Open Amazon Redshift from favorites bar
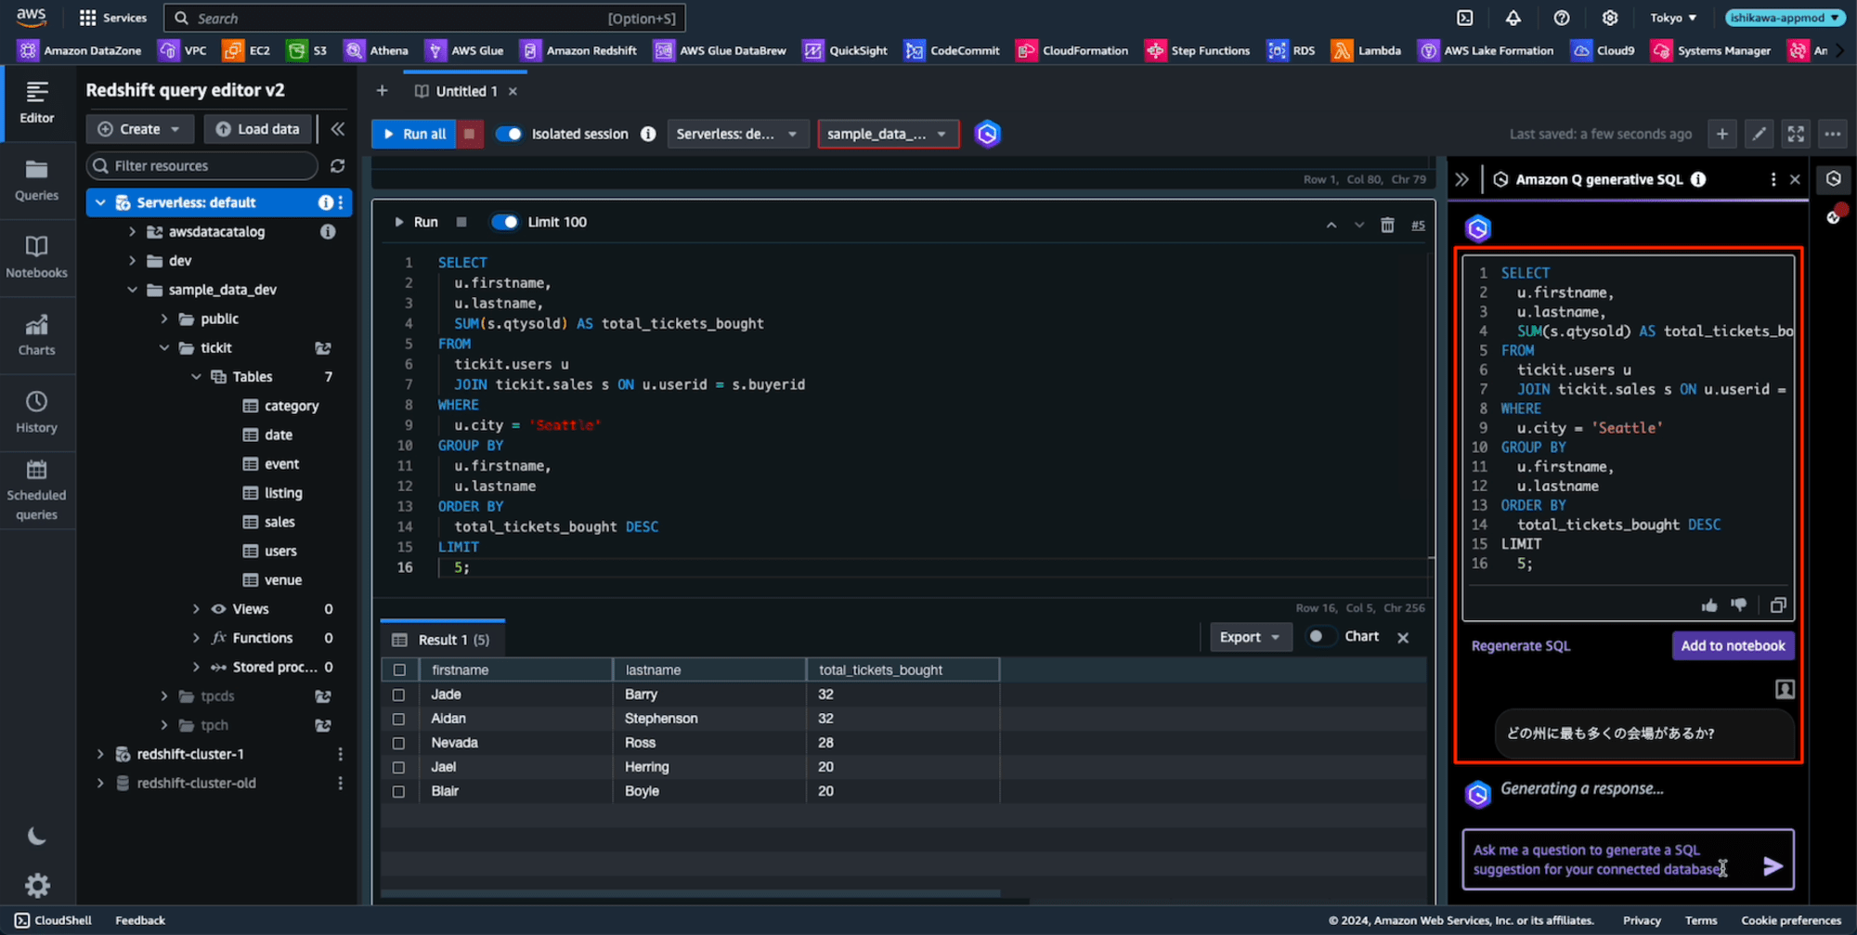This screenshot has width=1857, height=935. tap(579, 50)
